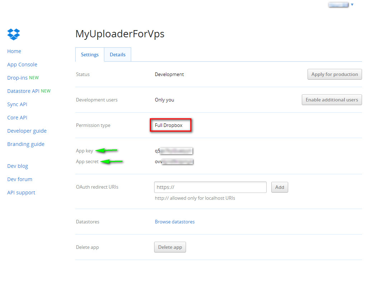Click the Datastores row label

[87, 222]
